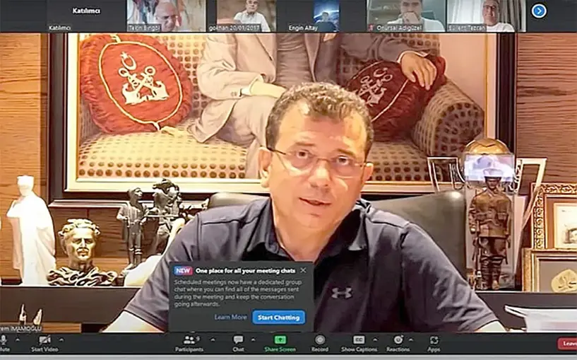This screenshot has width=577, height=360.
Task: Toggle the microphone mute button
Action: click(x=5, y=342)
